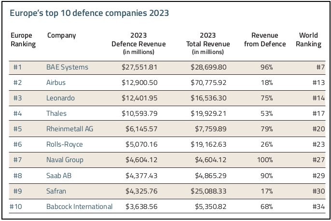The image size is (331, 221).
Task: Click Rolls-Royce defence revenue $5,070.16
Action: point(141,145)
